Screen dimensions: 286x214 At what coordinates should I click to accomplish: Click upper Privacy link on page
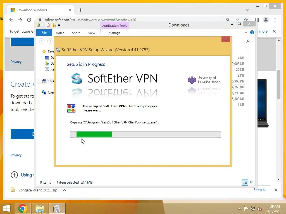coord(16,62)
